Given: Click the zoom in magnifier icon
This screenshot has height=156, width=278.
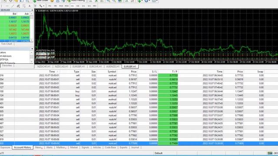Looking at the screenshot, I should [108, 1].
